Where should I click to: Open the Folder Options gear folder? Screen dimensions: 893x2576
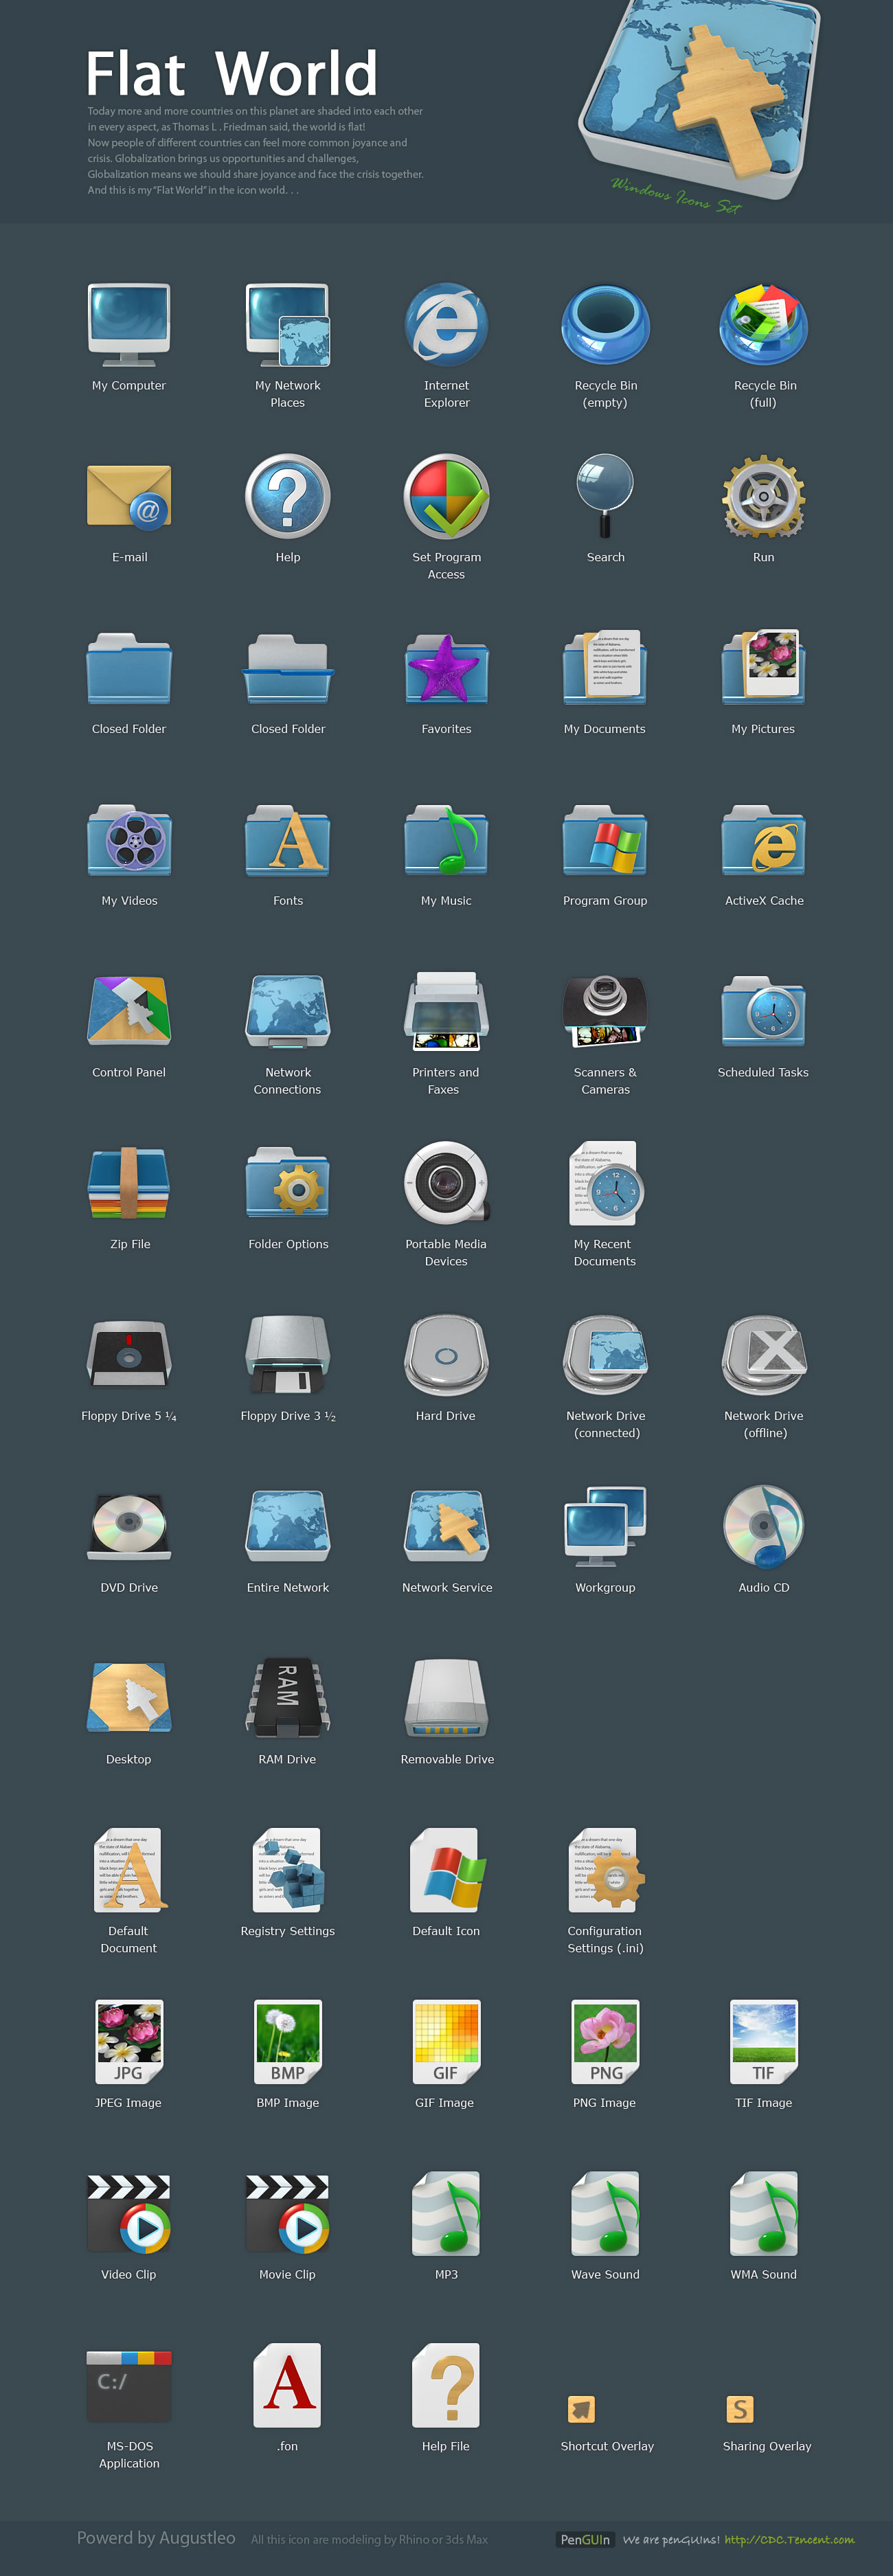(288, 1183)
